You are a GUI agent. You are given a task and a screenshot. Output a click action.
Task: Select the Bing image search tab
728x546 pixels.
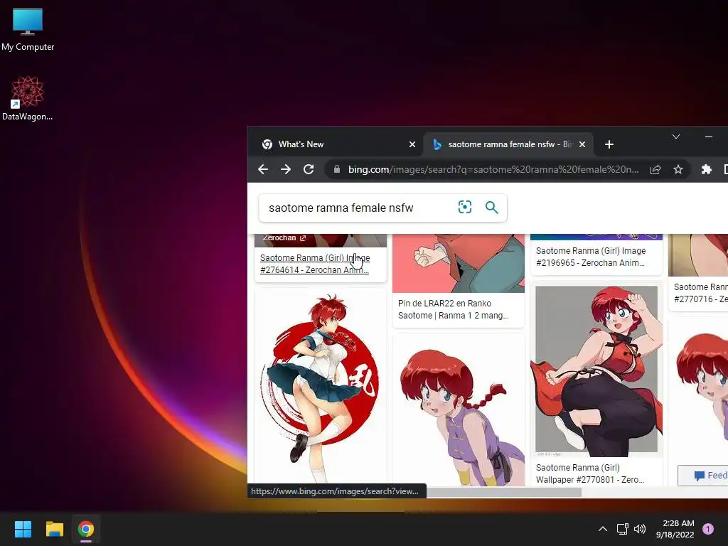[x=508, y=144]
